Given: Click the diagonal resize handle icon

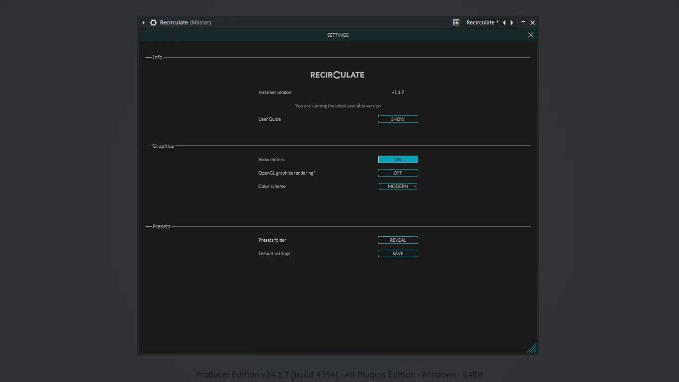Looking at the screenshot, I should 532,348.
